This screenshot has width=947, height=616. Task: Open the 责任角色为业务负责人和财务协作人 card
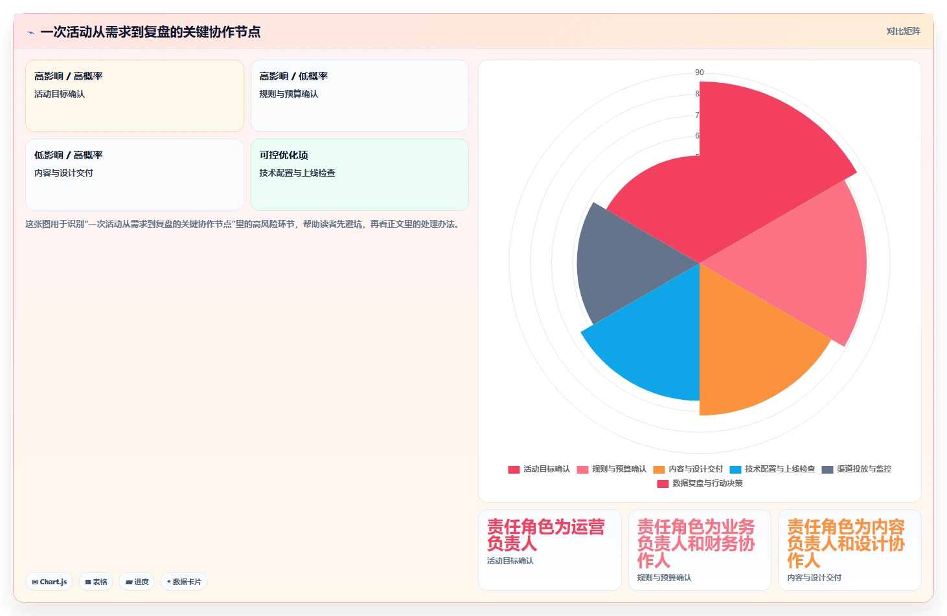700,550
